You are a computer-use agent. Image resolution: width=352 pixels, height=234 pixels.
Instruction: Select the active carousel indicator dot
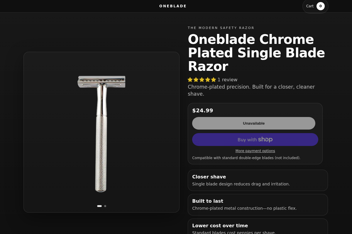pos(99,206)
